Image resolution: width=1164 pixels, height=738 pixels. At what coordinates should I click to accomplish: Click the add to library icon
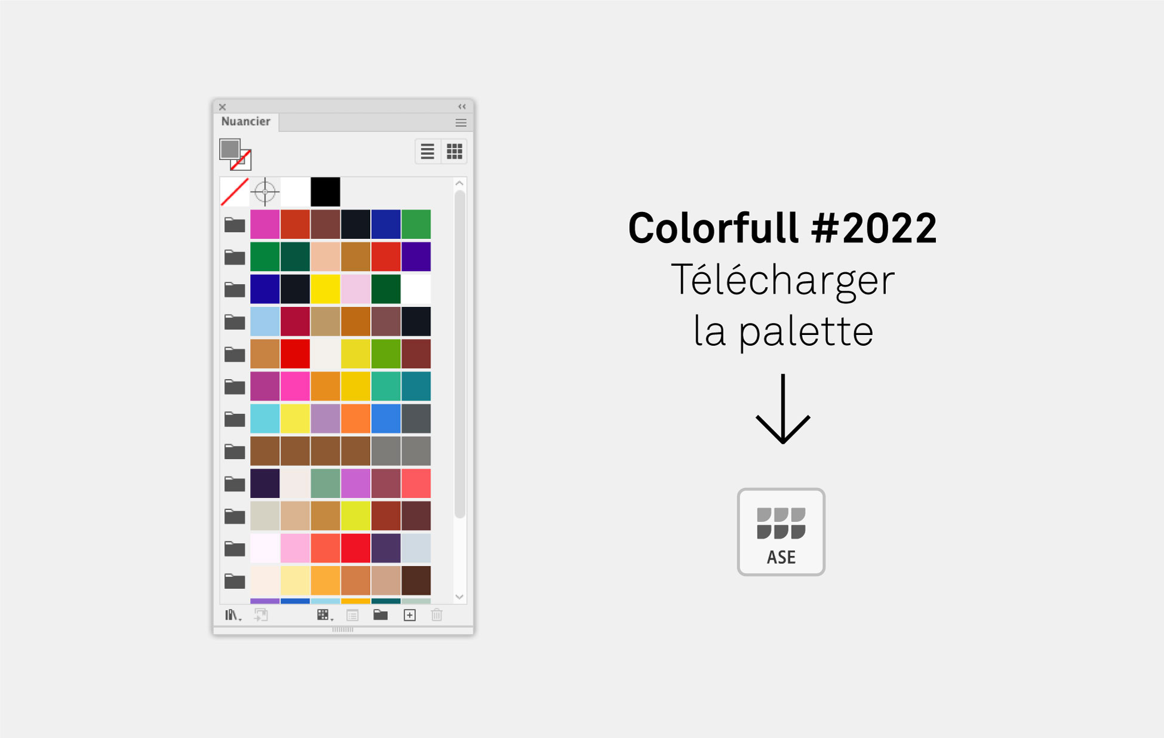tap(261, 615)
